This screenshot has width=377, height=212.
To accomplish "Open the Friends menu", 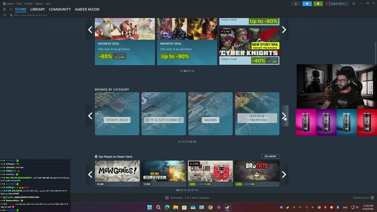I will tap(29, 4).
